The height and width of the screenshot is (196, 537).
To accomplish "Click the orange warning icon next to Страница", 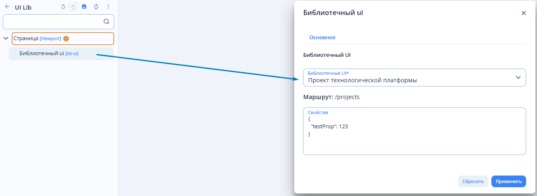I will click(x=66, y=38).
